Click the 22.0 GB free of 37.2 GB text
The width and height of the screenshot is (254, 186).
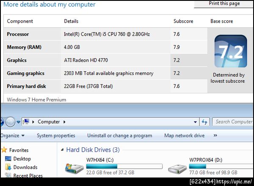pos(110,172)
